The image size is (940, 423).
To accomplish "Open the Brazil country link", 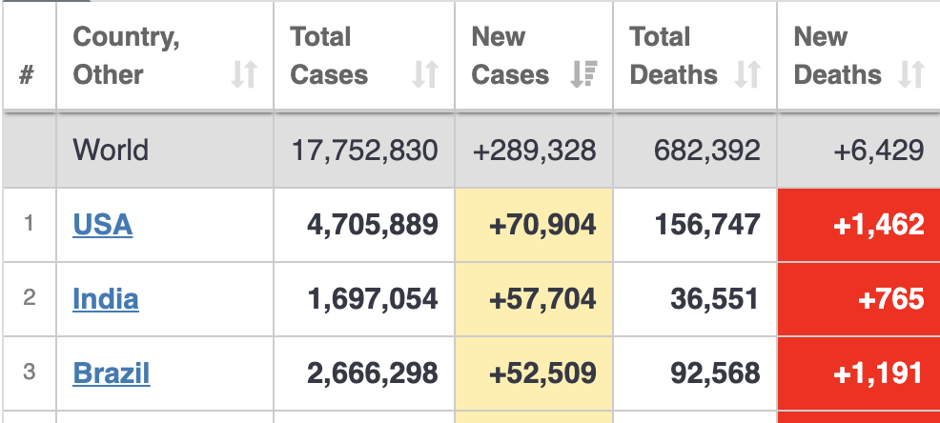I will [111, 373].
